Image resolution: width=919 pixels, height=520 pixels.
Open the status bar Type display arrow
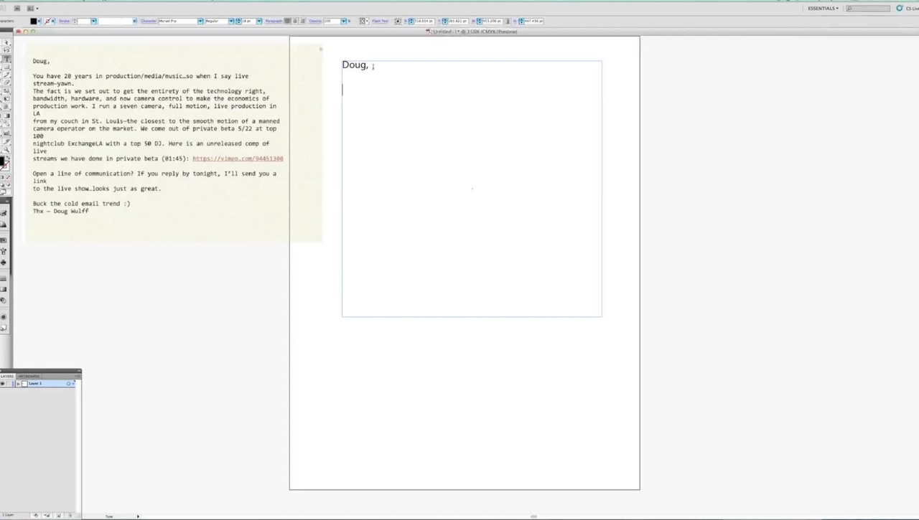click(138, 516)
